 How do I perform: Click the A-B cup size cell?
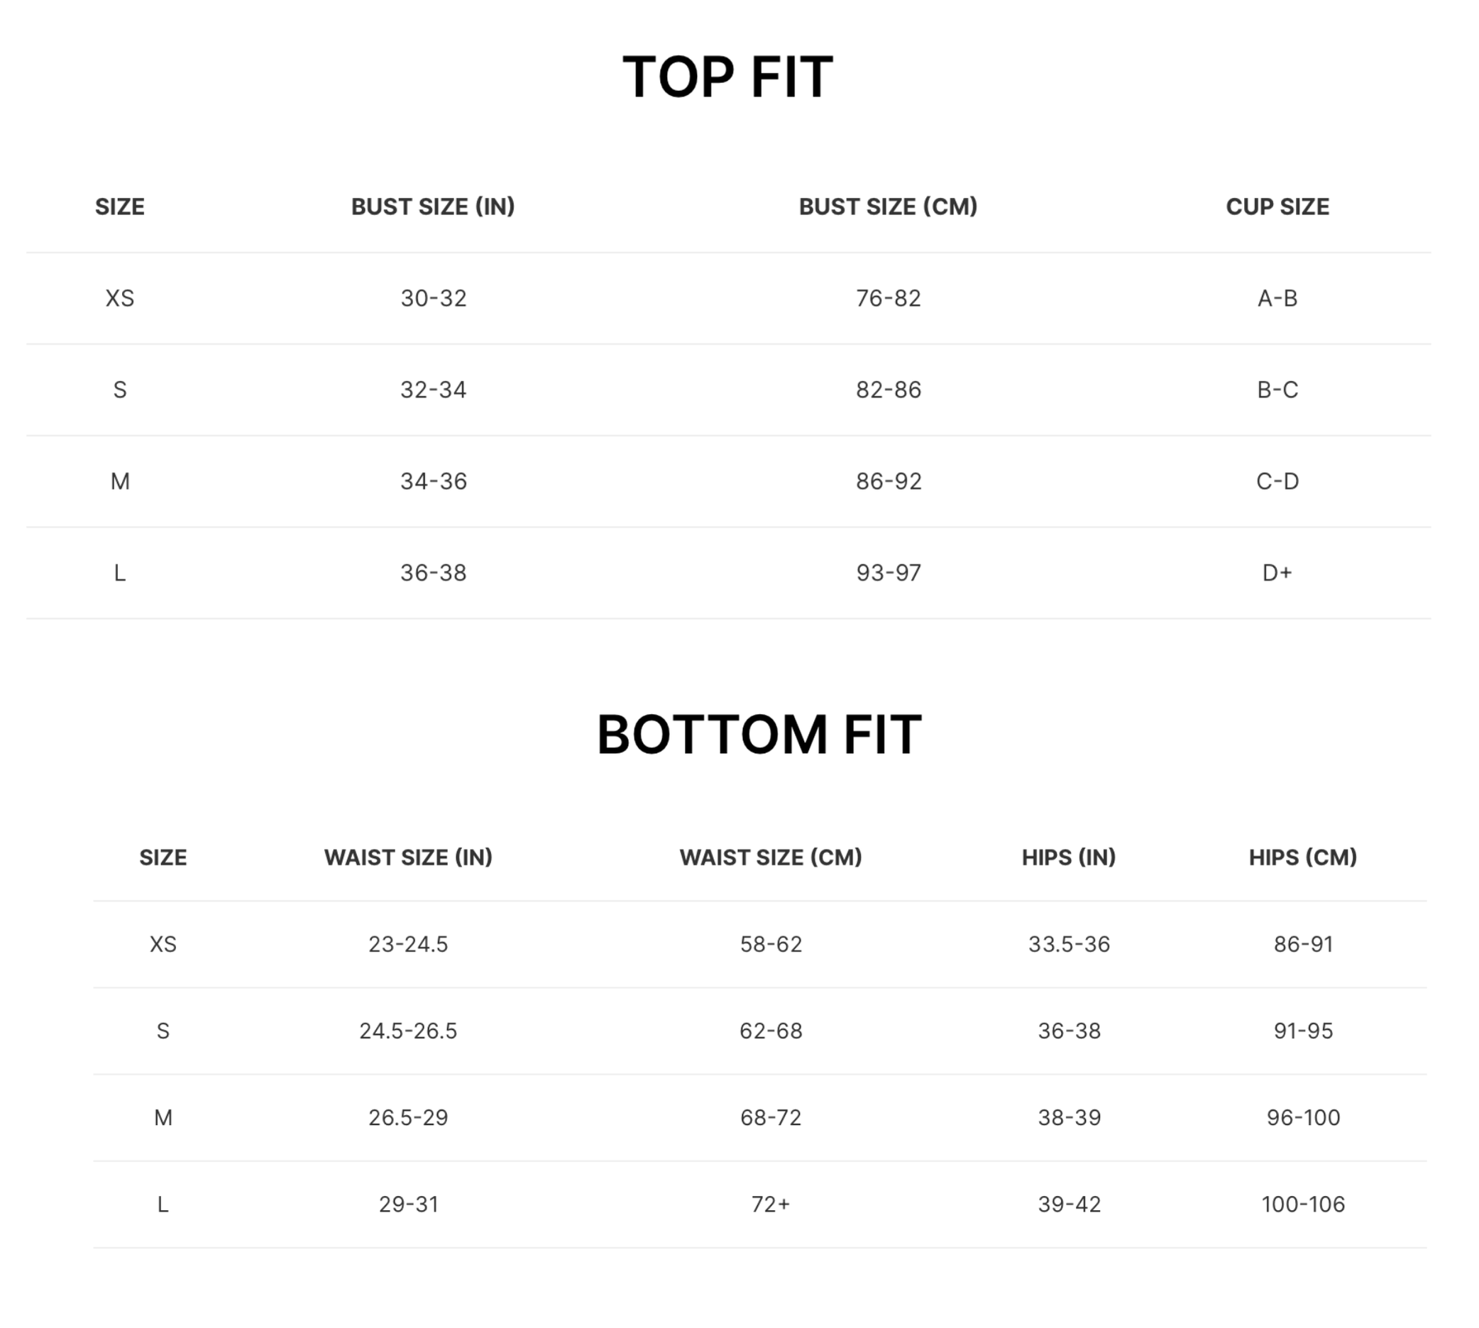(x=1277, y=298)
